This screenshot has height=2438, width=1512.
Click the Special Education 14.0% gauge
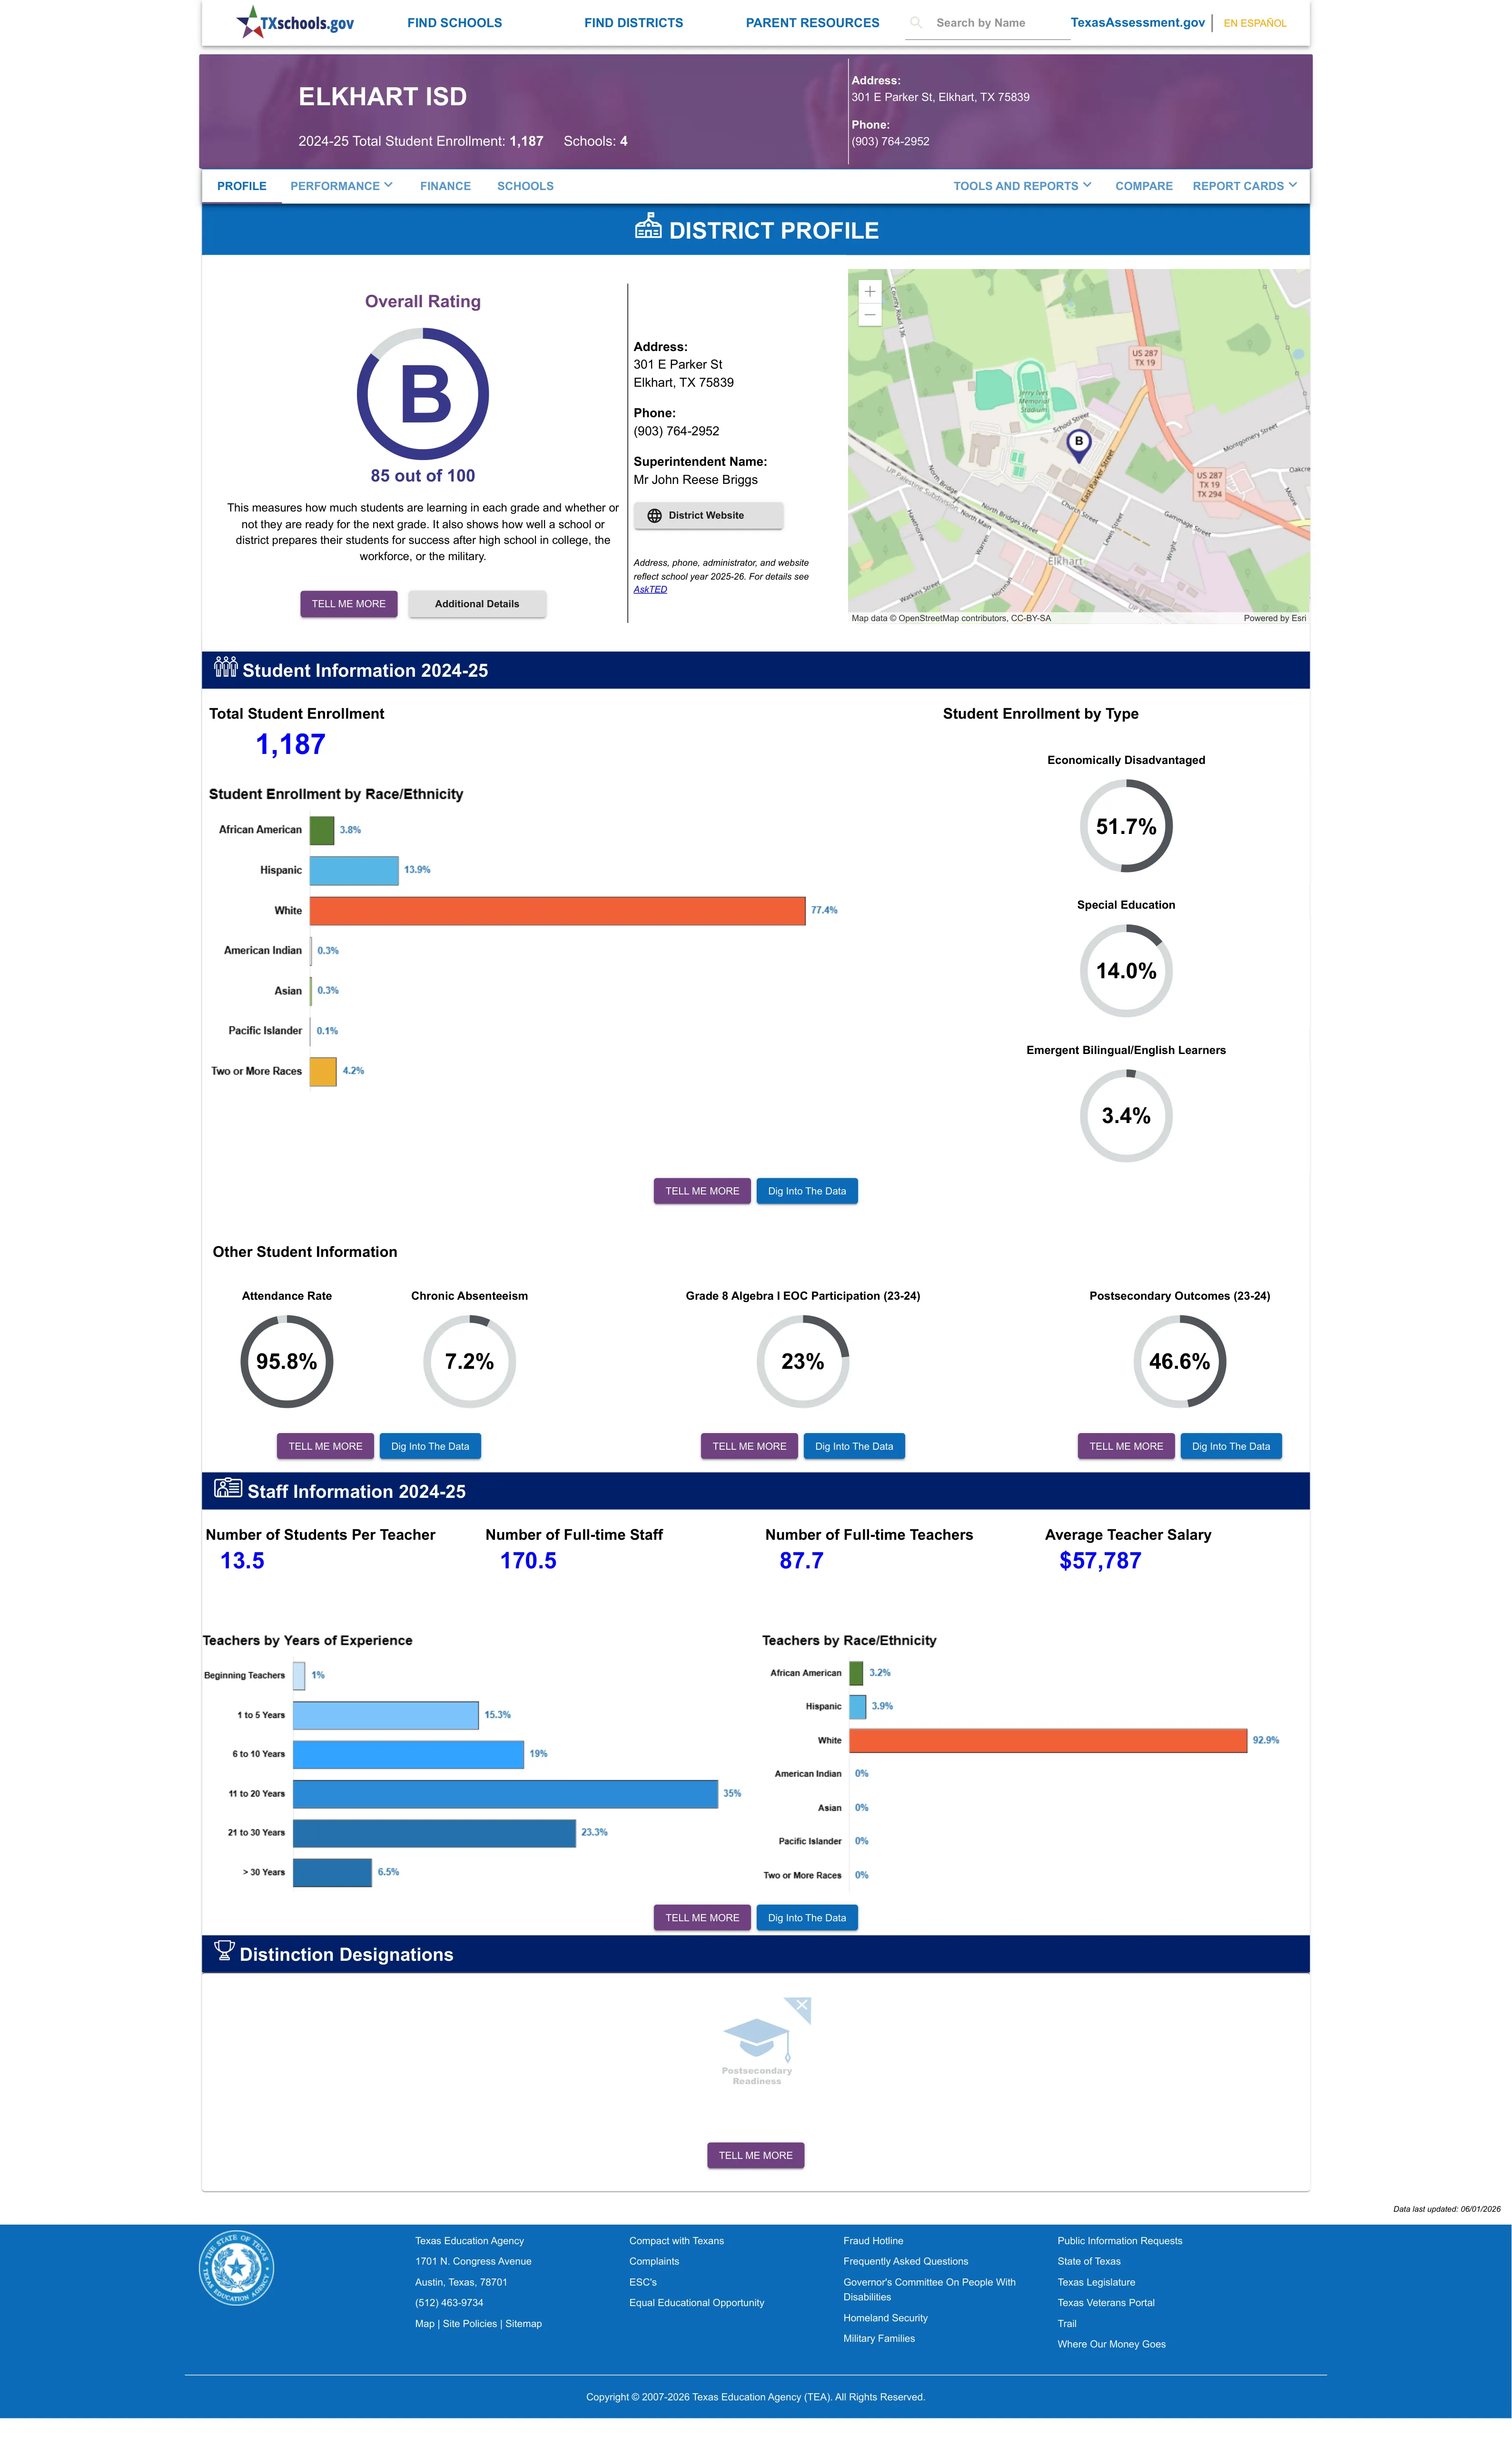[1126, 972]
